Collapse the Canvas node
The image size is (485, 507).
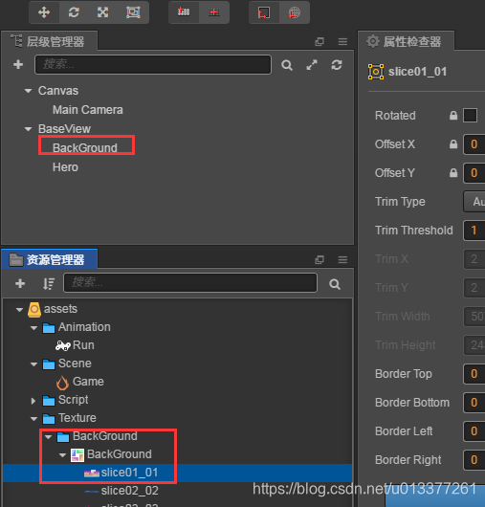28,91
